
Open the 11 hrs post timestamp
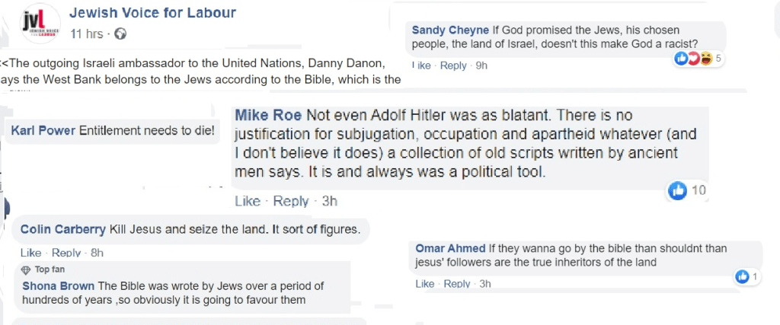pos(86,34)
